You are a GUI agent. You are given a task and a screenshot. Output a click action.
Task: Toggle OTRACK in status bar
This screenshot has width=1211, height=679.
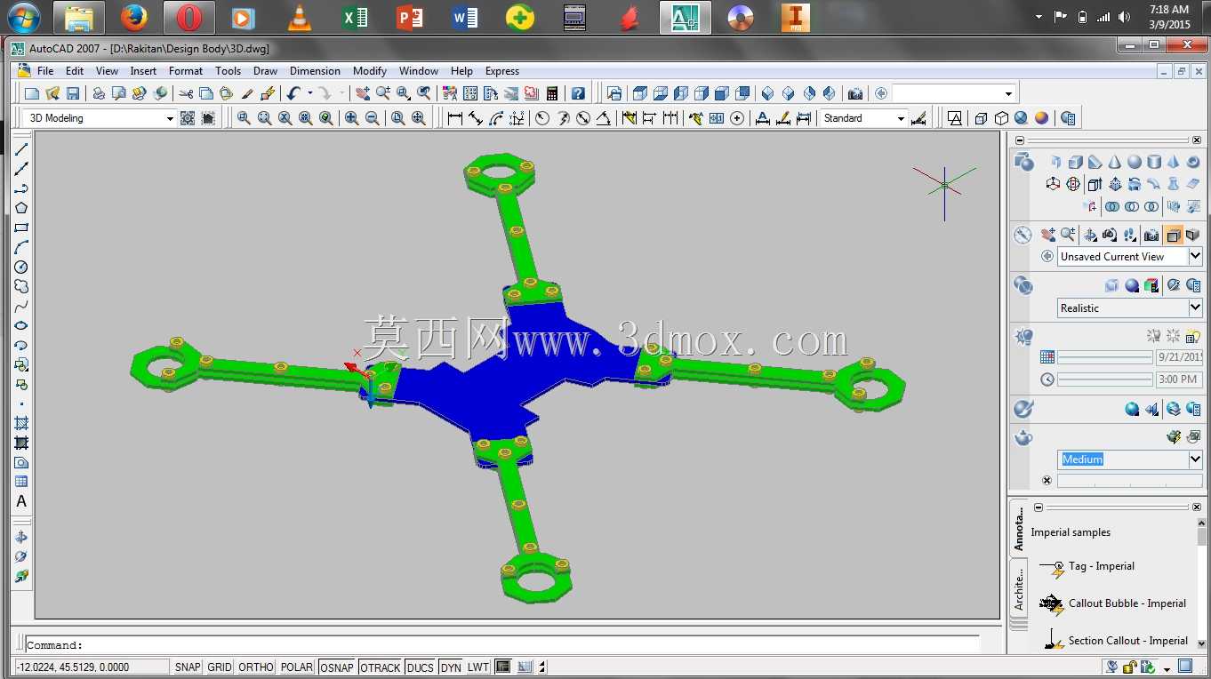pyautogui.click(x=381, y=667)
